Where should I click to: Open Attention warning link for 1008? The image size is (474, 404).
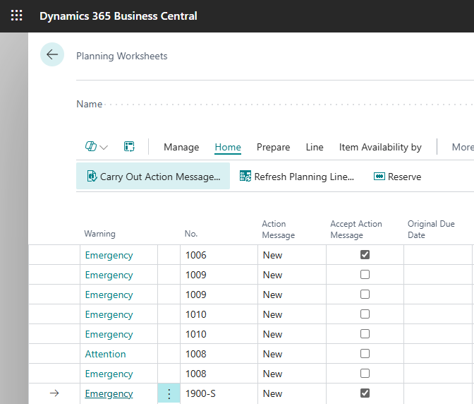click(x=105, y=354)
